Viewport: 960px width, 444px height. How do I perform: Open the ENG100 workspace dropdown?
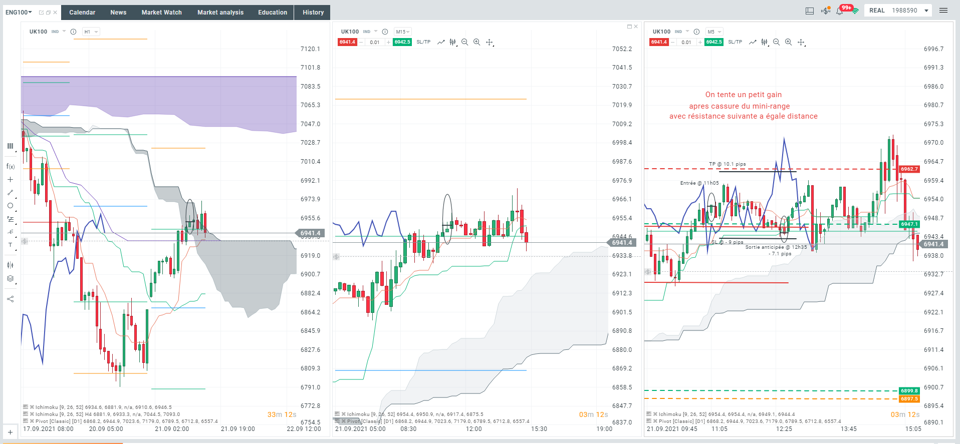pyautogui.click(x=19, y=12)
